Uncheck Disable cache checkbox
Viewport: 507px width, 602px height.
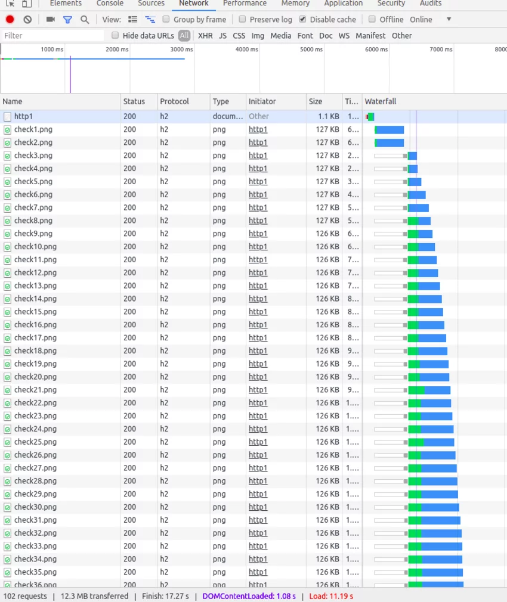(x=302, y=19)
